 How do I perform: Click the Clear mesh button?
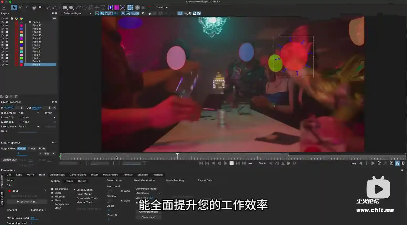pyautogui.click(x=148, y=217)
